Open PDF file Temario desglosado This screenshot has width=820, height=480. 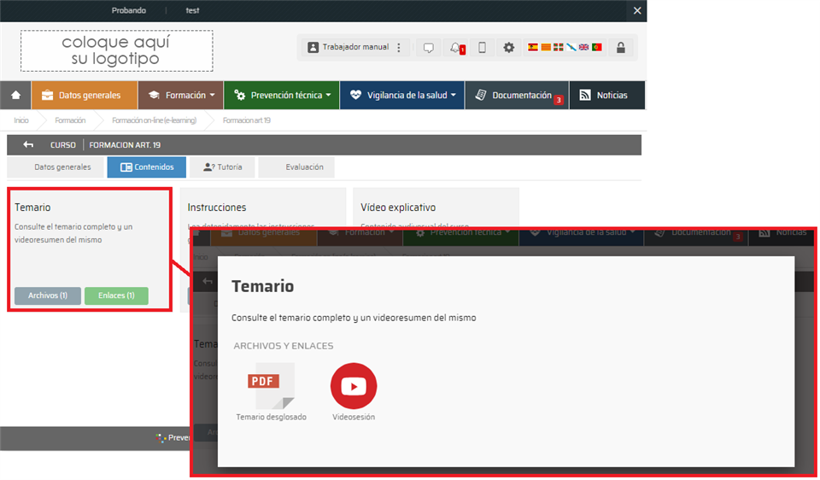click(x=270, y=387)
